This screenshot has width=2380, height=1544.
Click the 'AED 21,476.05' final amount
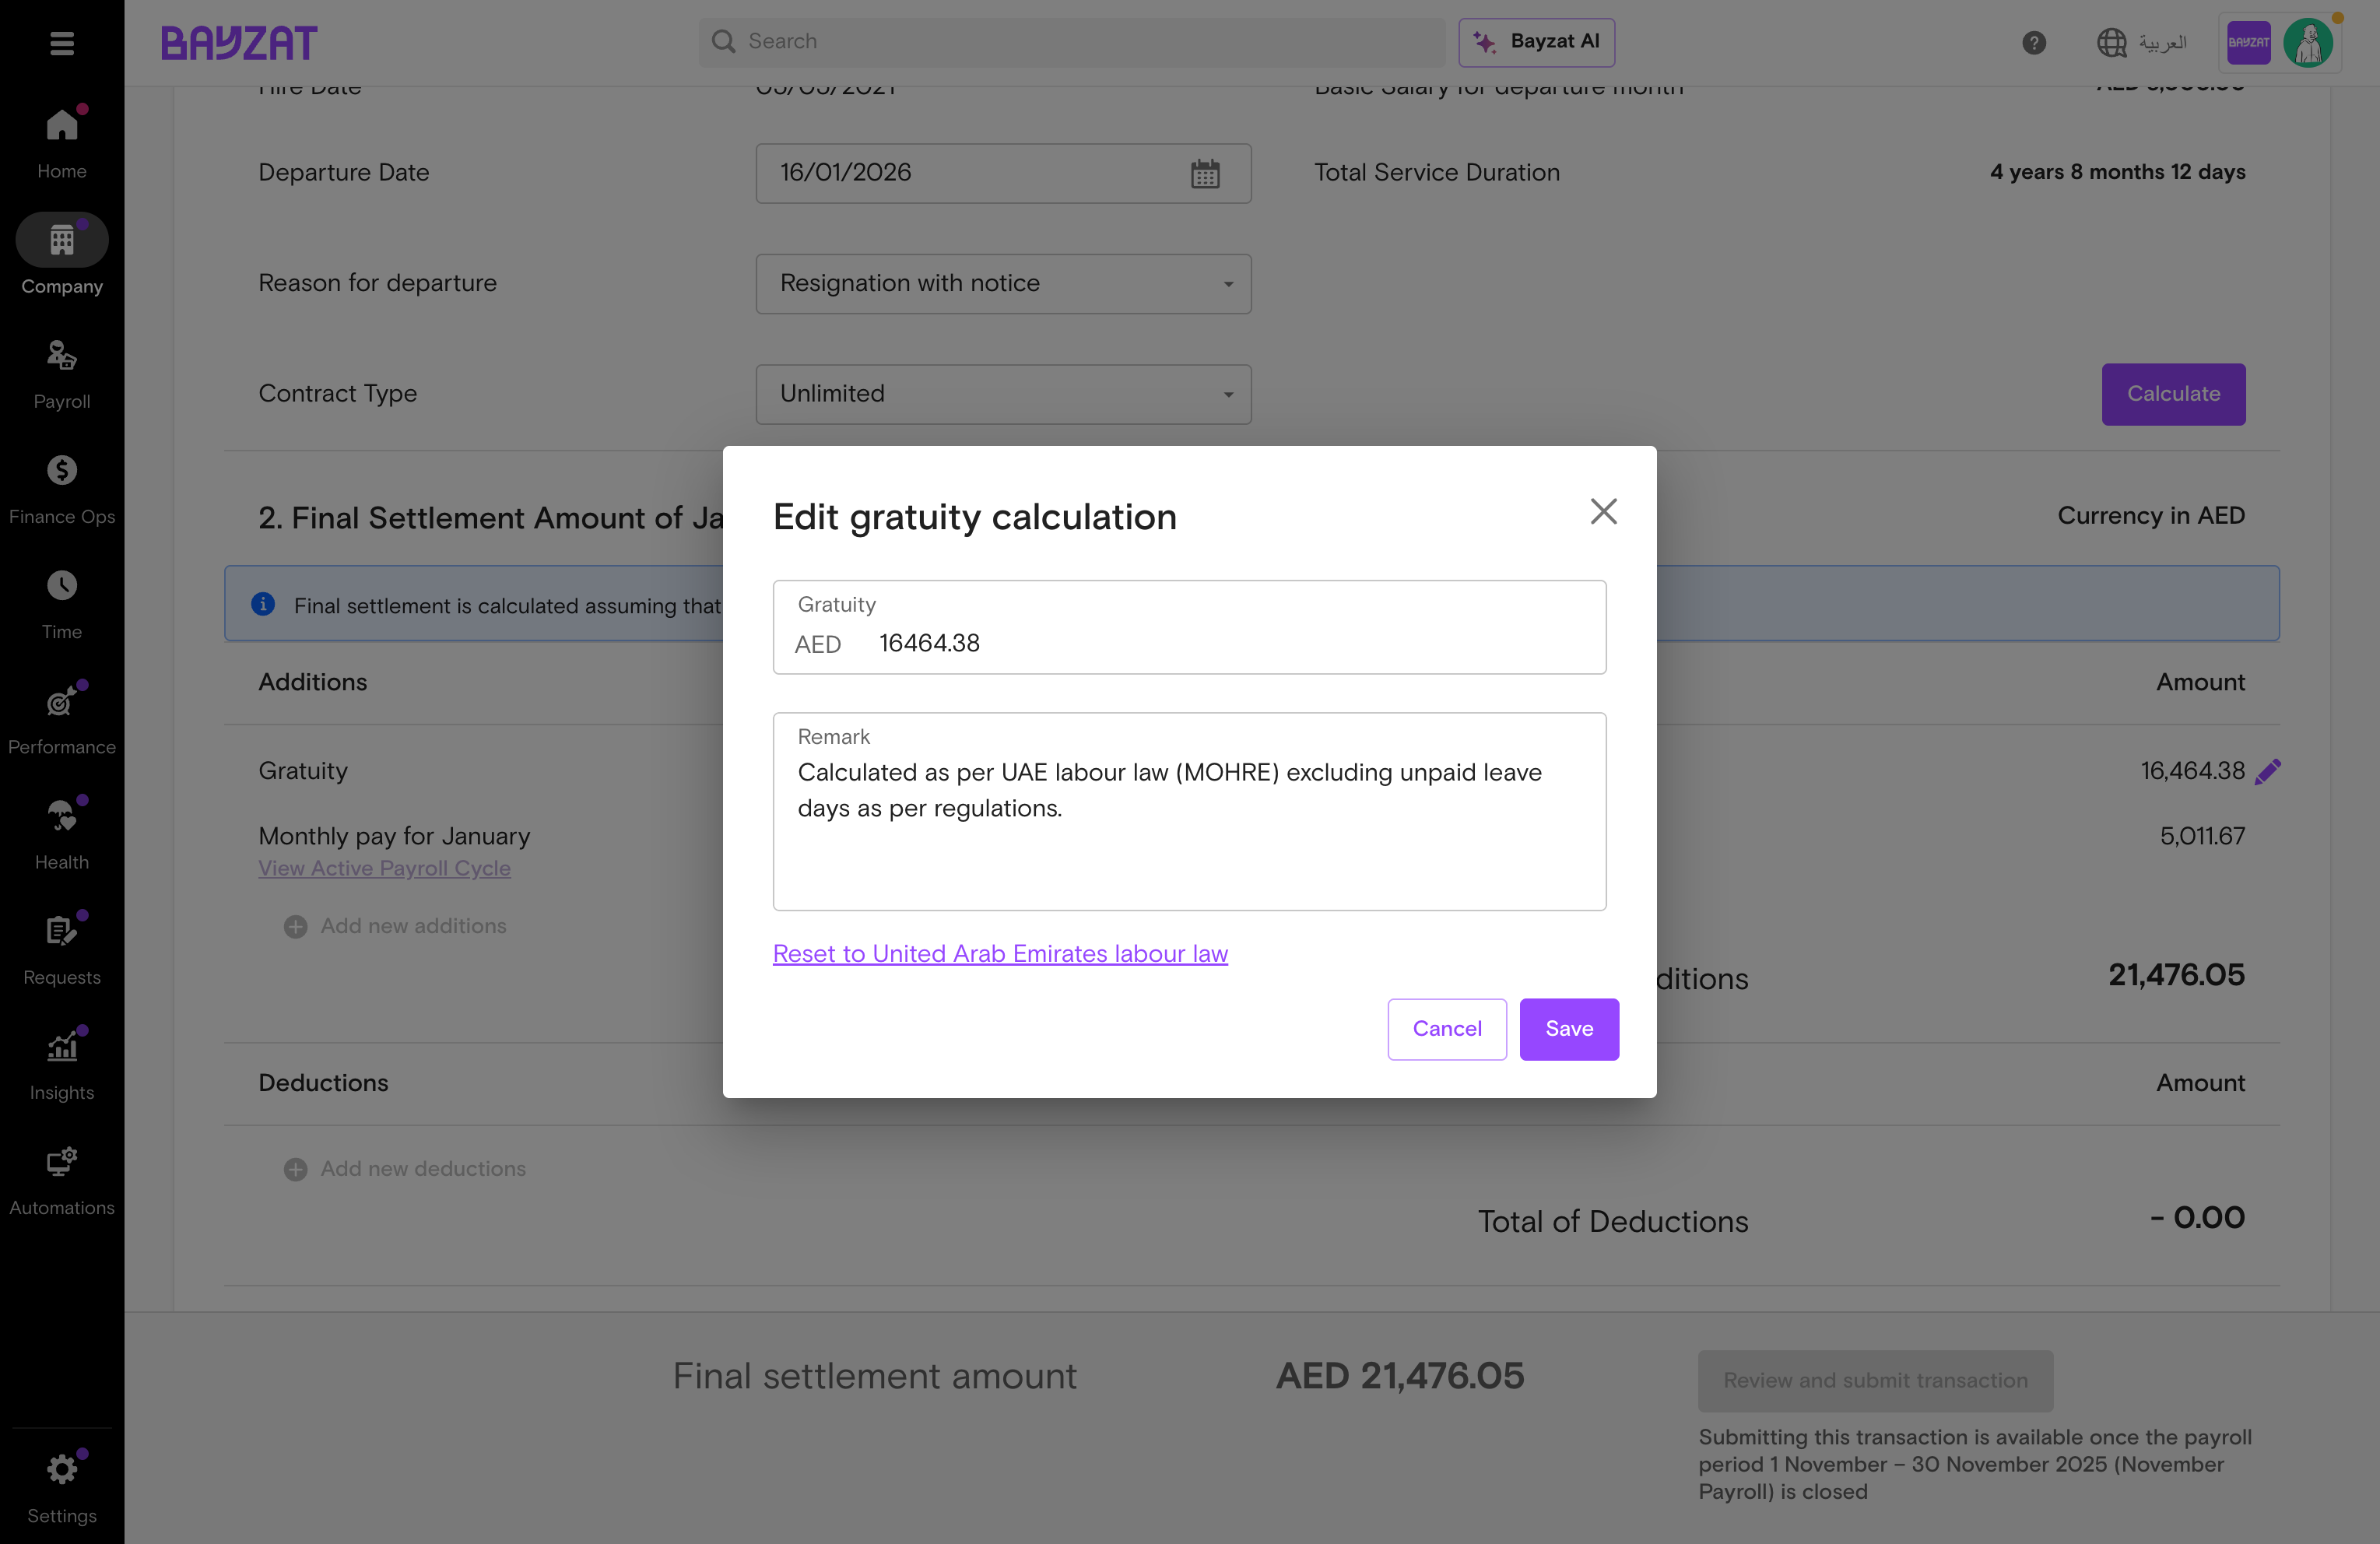pyautogui.click(x=1399, y=1376)
